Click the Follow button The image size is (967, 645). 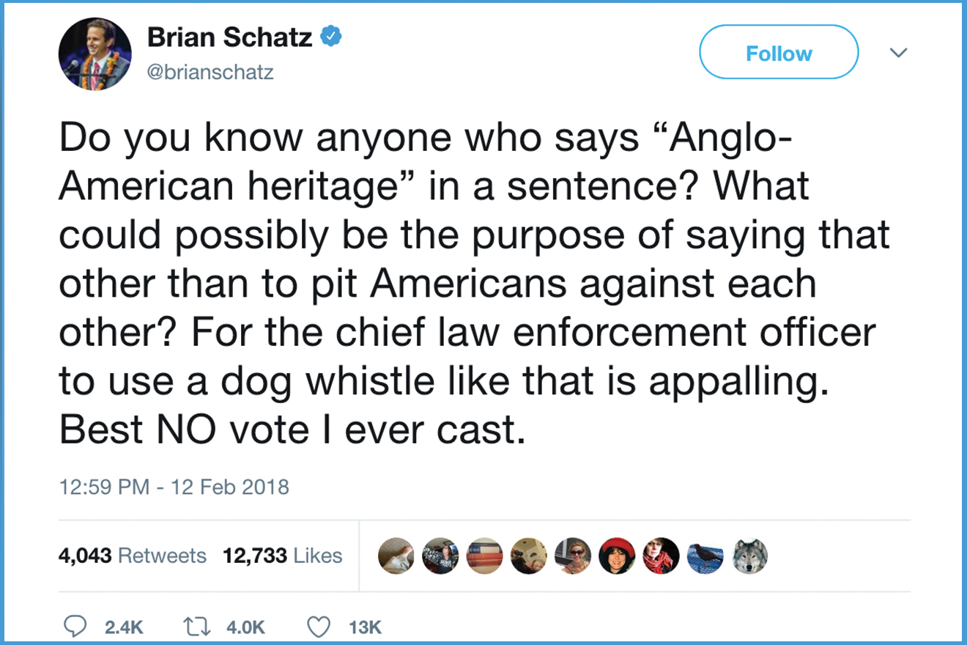779,52
